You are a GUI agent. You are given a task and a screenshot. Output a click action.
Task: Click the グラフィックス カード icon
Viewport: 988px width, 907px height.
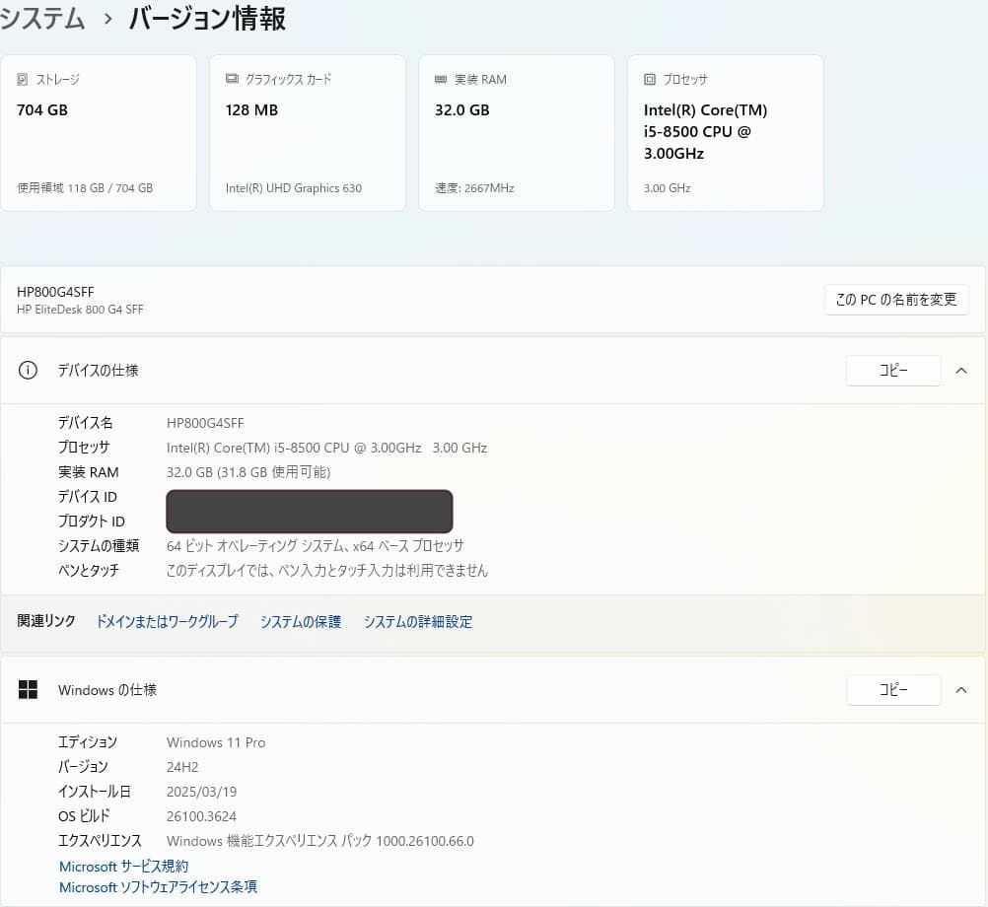pyautogui.click(x=231, y=79)
